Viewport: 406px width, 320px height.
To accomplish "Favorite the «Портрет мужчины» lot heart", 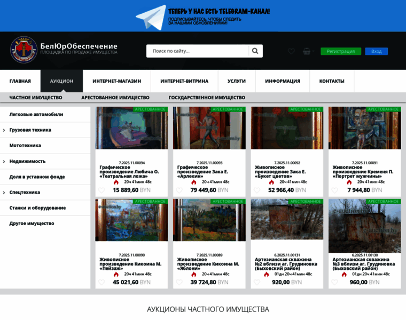I will (x=334, y=190).
